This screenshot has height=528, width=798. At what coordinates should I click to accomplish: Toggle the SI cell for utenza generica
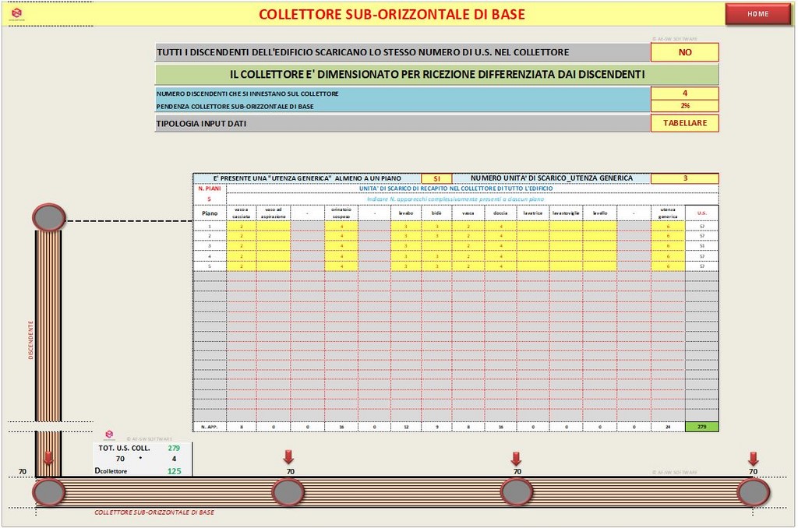[x=436, y=178]
